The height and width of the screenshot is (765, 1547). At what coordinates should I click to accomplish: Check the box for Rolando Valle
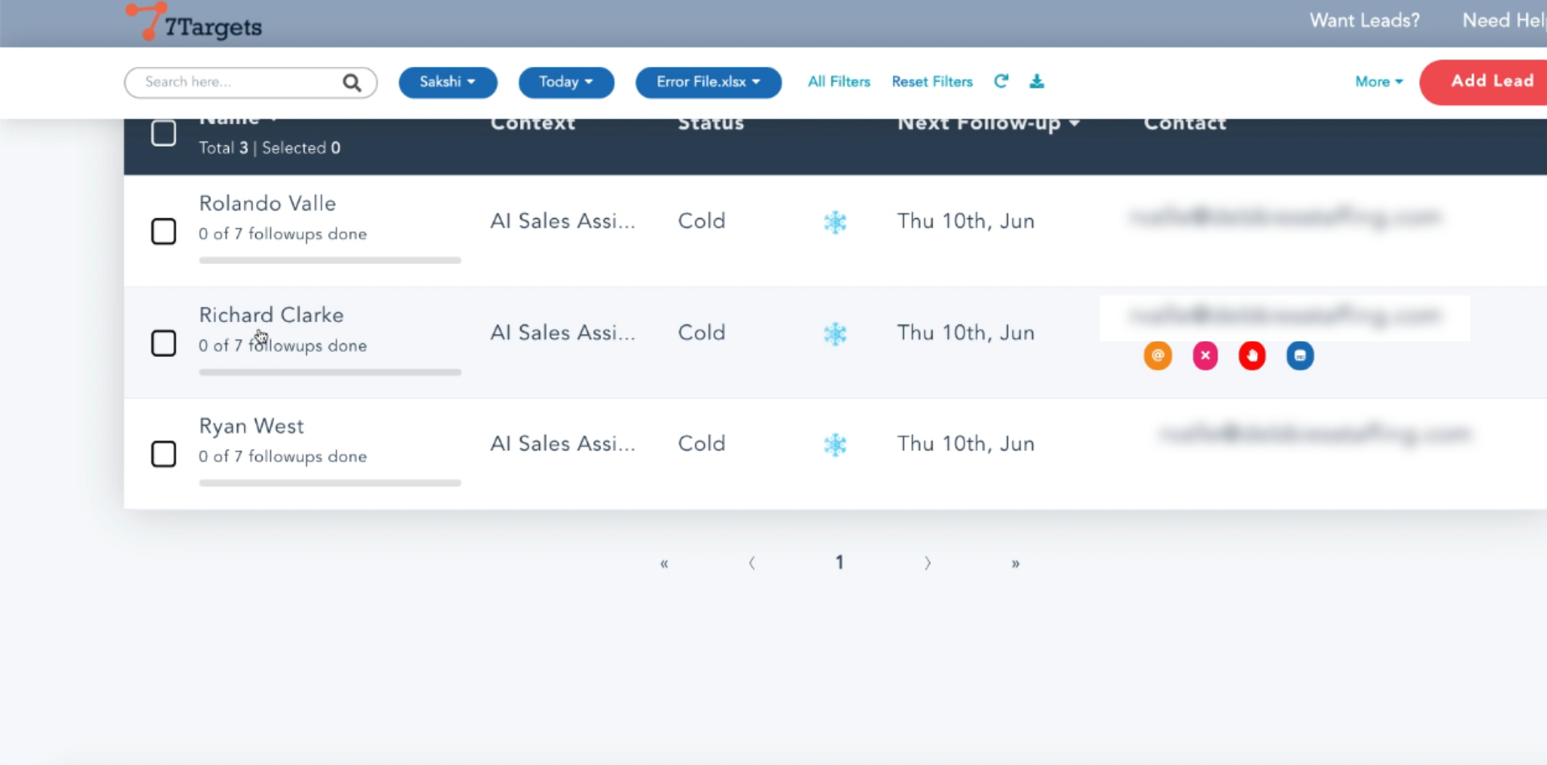(x=164, y=231)
